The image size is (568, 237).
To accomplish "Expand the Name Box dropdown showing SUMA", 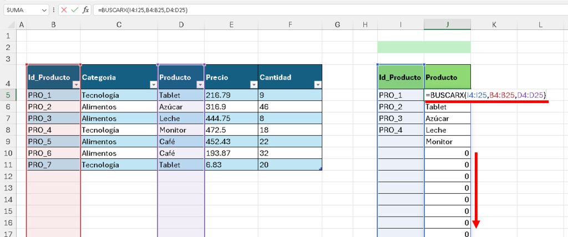I will (x=44, y=10).
